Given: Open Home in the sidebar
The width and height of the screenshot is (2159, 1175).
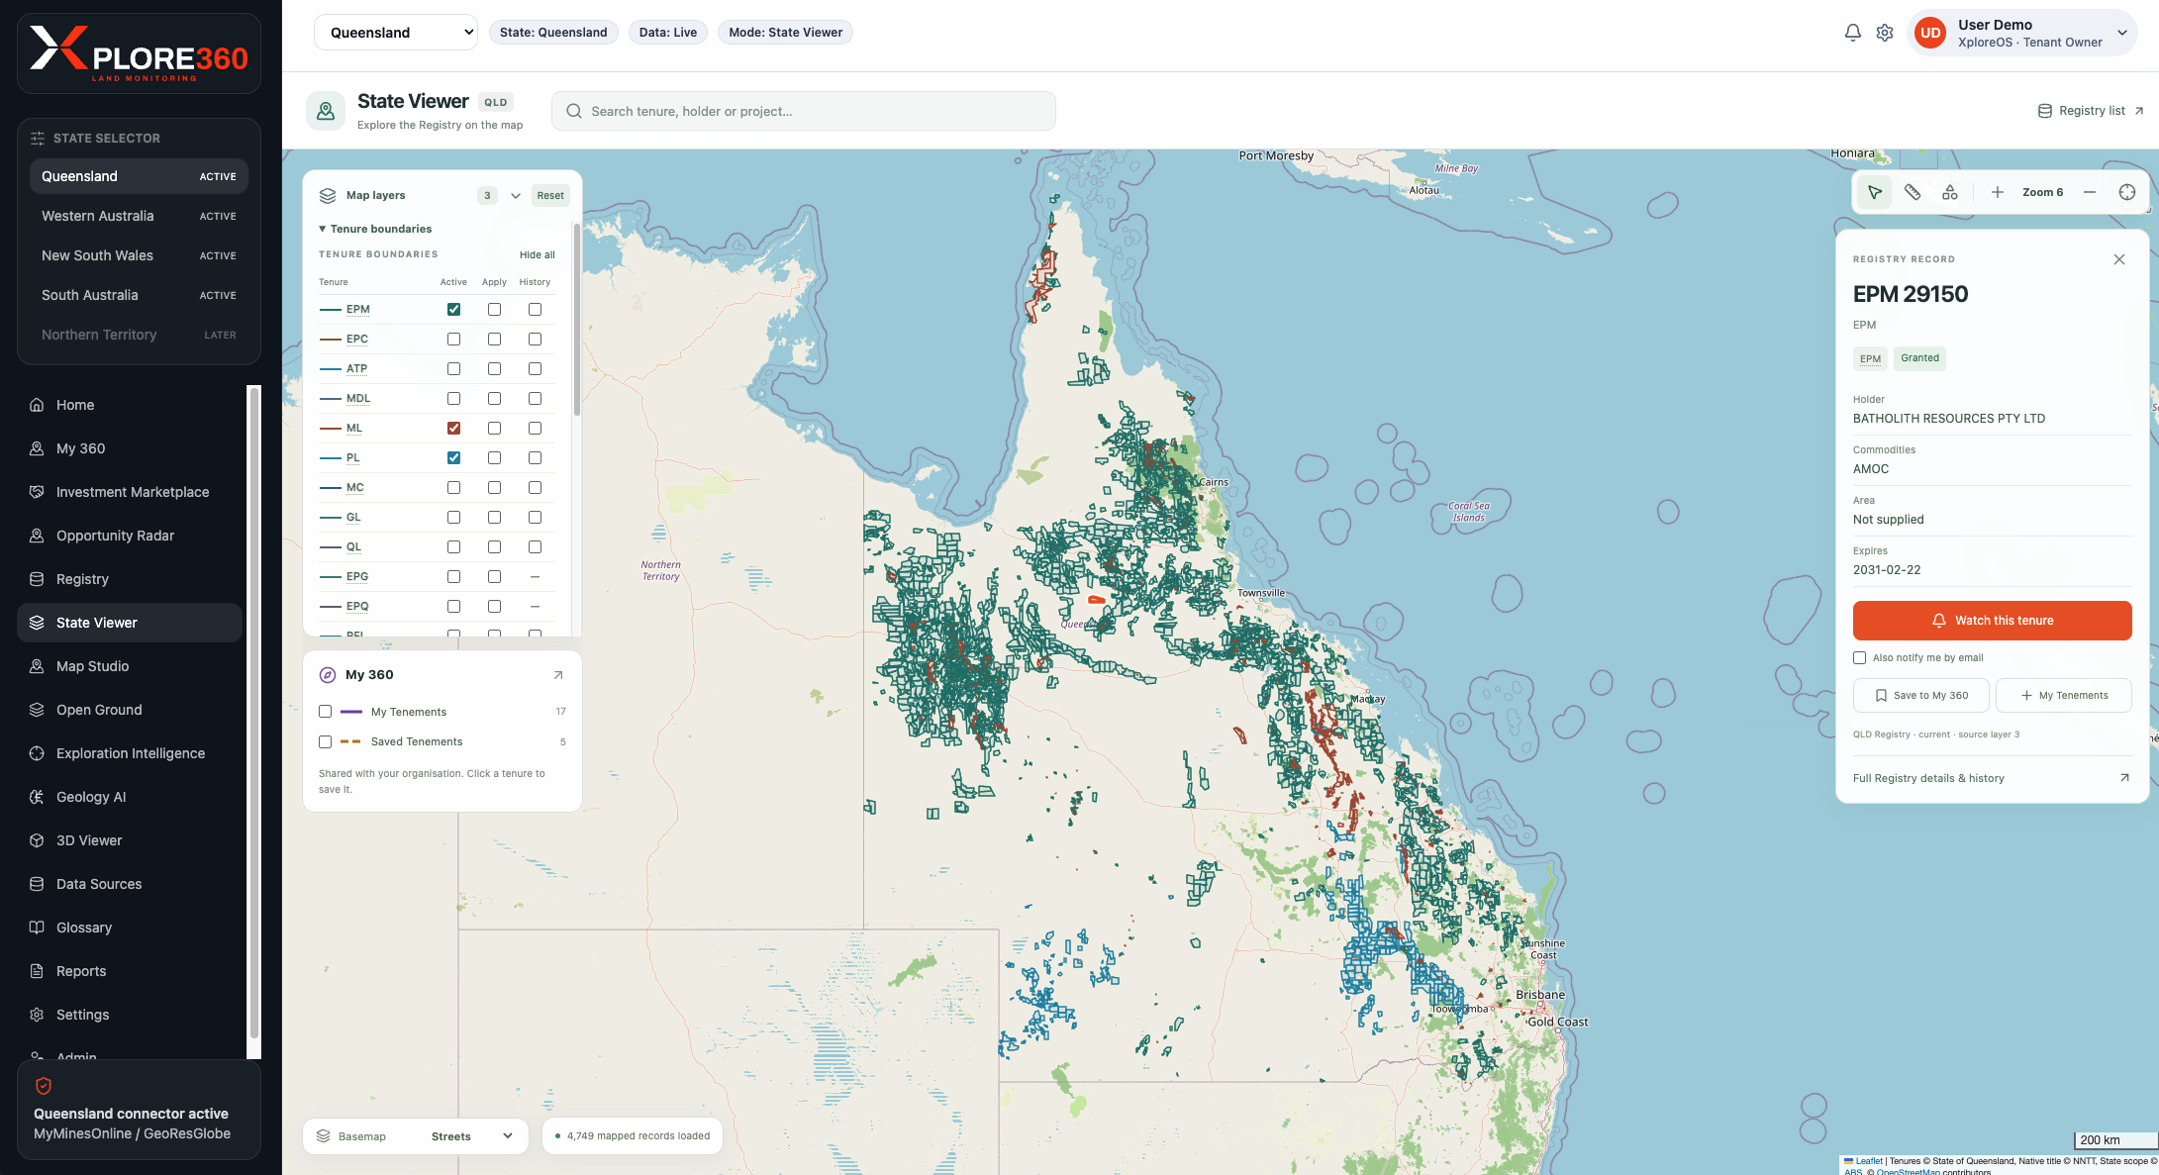Looking at the screenshot, I should pyautogui.click(x=130, y=405).
